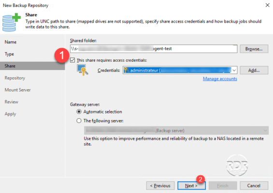Screen dimensions: 273x193
Task: Click the UNC path description text
Action: coord(144,24)
